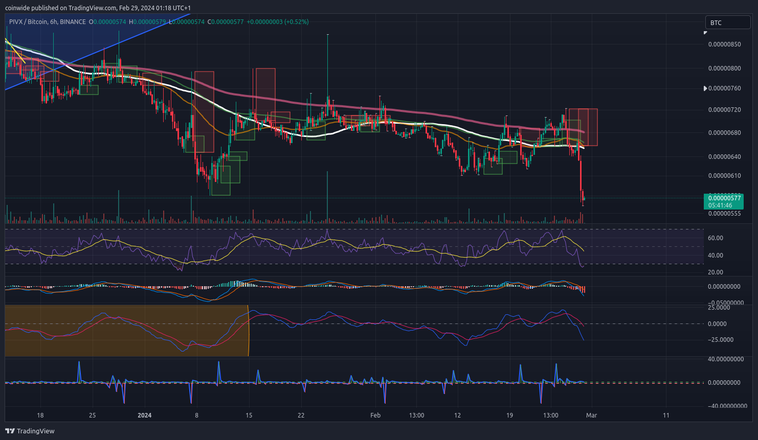Click the 0.00000720 price axis label
The height and width of the screenshot is (440, 758).
pos(724,110)
